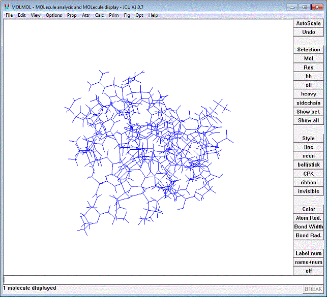Minimize the MOLMOL window
Viewport: 327px width, 297px height.
292,7
